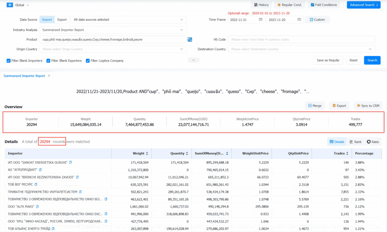Click the Trades total 499,777
Viewport: 387px width, 232px height.
tap(355, 125)
